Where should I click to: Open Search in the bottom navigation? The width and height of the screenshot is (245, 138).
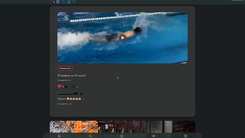tap(90, 136)
